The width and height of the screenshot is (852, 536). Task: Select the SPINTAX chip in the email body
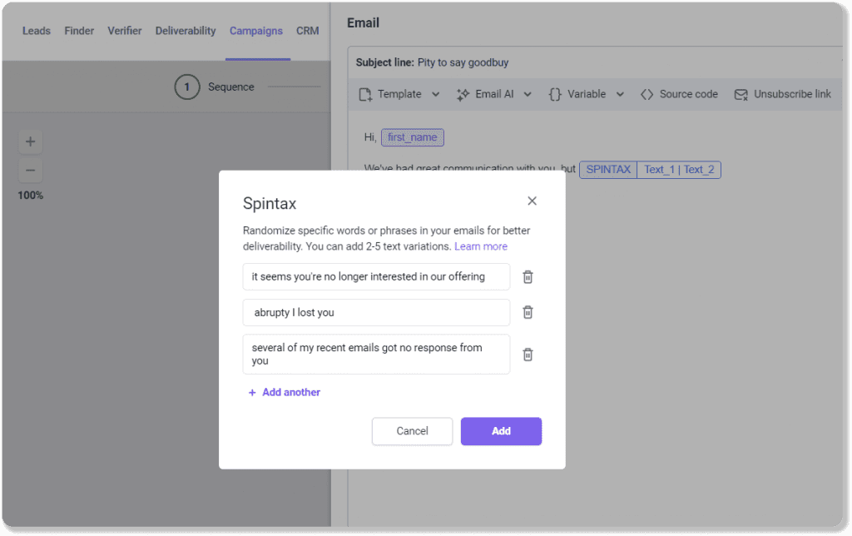[607, 169]
